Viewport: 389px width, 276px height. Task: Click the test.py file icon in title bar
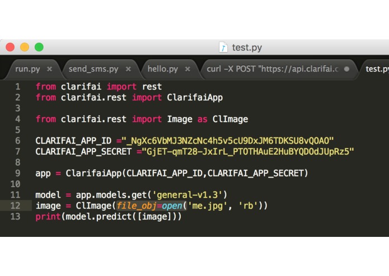pyautogui.click(x=223, y=47)
